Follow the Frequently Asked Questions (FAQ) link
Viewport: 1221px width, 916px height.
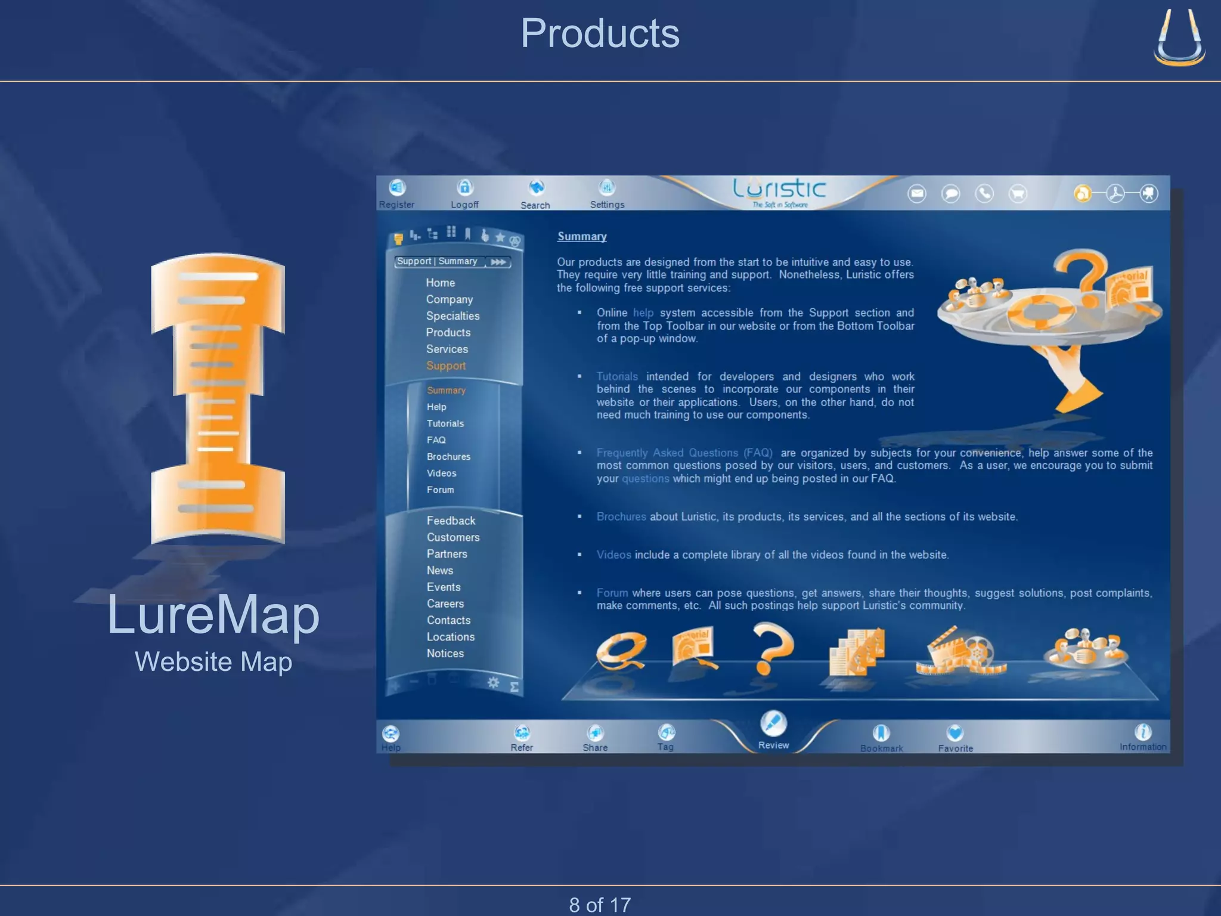click(x=684, y=453)
